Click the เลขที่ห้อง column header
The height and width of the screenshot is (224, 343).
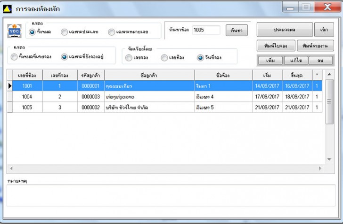27,76
